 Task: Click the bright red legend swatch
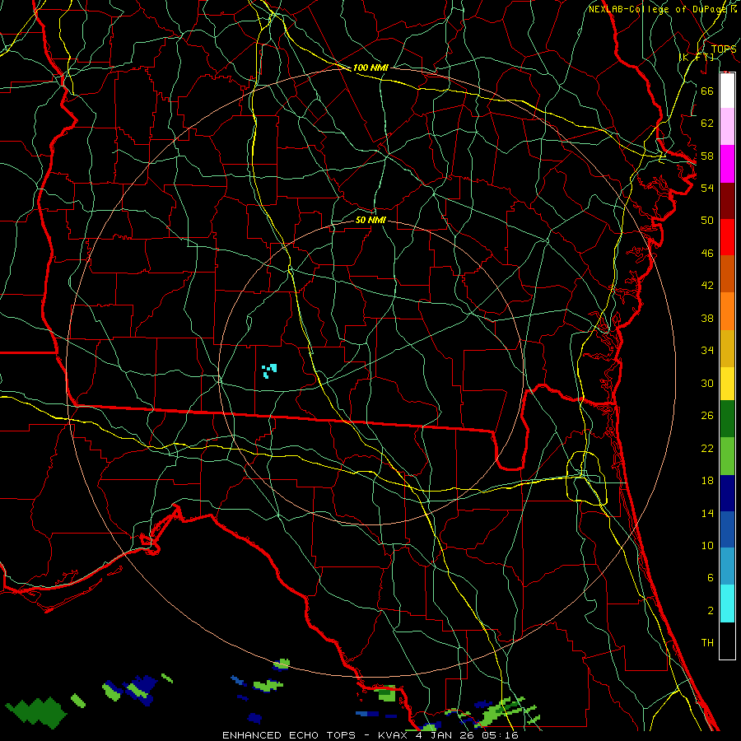pos(727,237)
